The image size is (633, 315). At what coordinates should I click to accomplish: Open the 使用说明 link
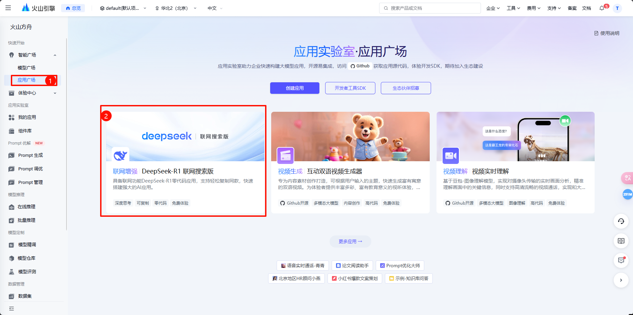tap(607, 33)
